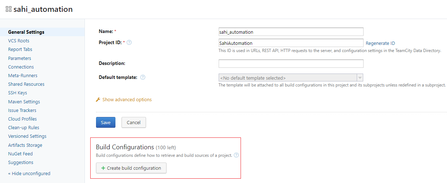This screenshot has height=183, width=447.
Task: Select the Parameters tab in the sidebar
Action: tap(19, 58)
